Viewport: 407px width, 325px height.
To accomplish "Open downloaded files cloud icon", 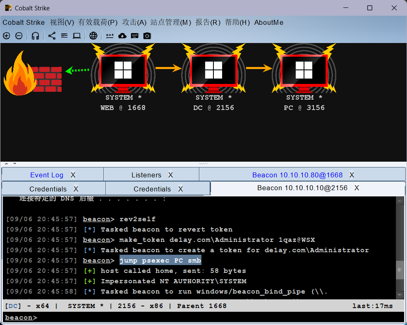I will pyautogui.click(x=122, y=36).
